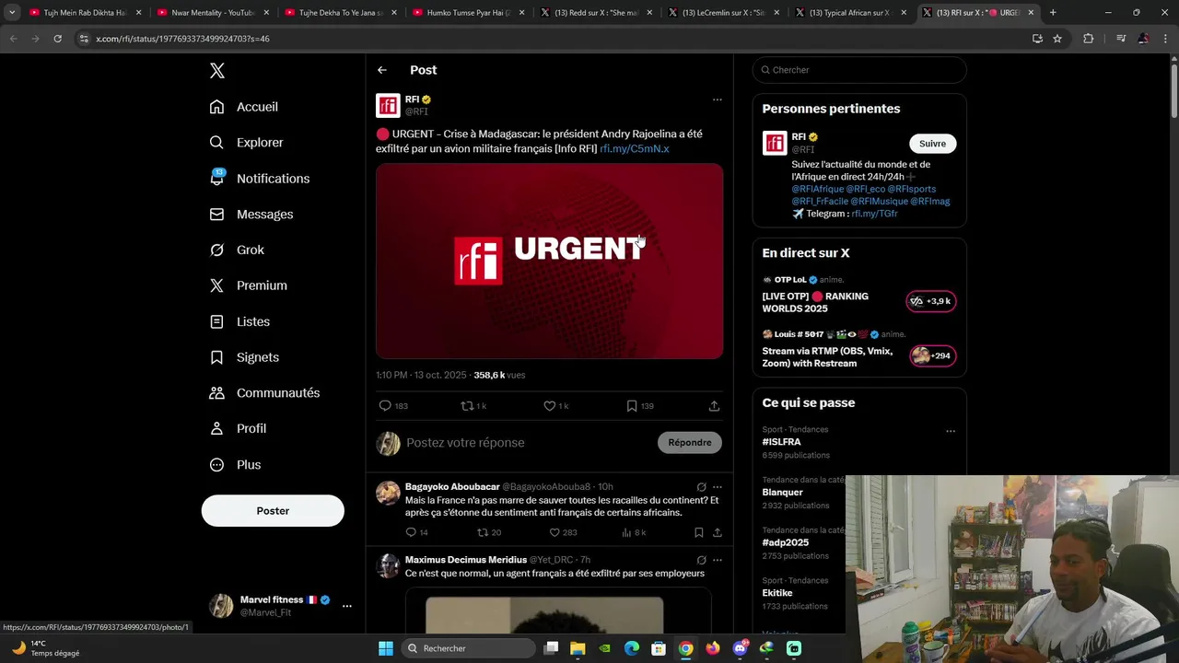Open Marvel fitness account menu dots

[347, 606]
